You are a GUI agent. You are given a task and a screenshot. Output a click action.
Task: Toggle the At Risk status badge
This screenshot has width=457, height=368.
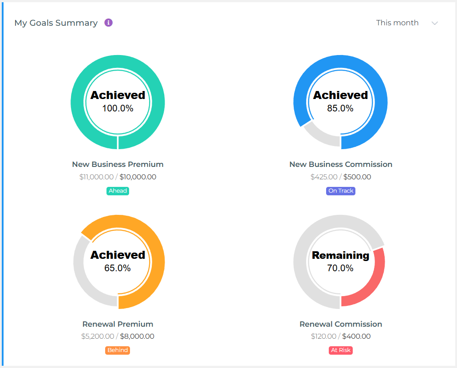(x=340, y=350)
